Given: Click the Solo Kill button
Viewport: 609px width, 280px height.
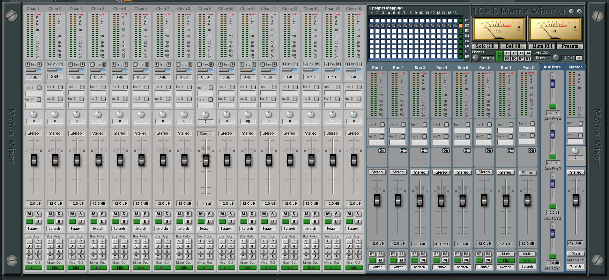Looking at the screenshot, I should (485, 46).
